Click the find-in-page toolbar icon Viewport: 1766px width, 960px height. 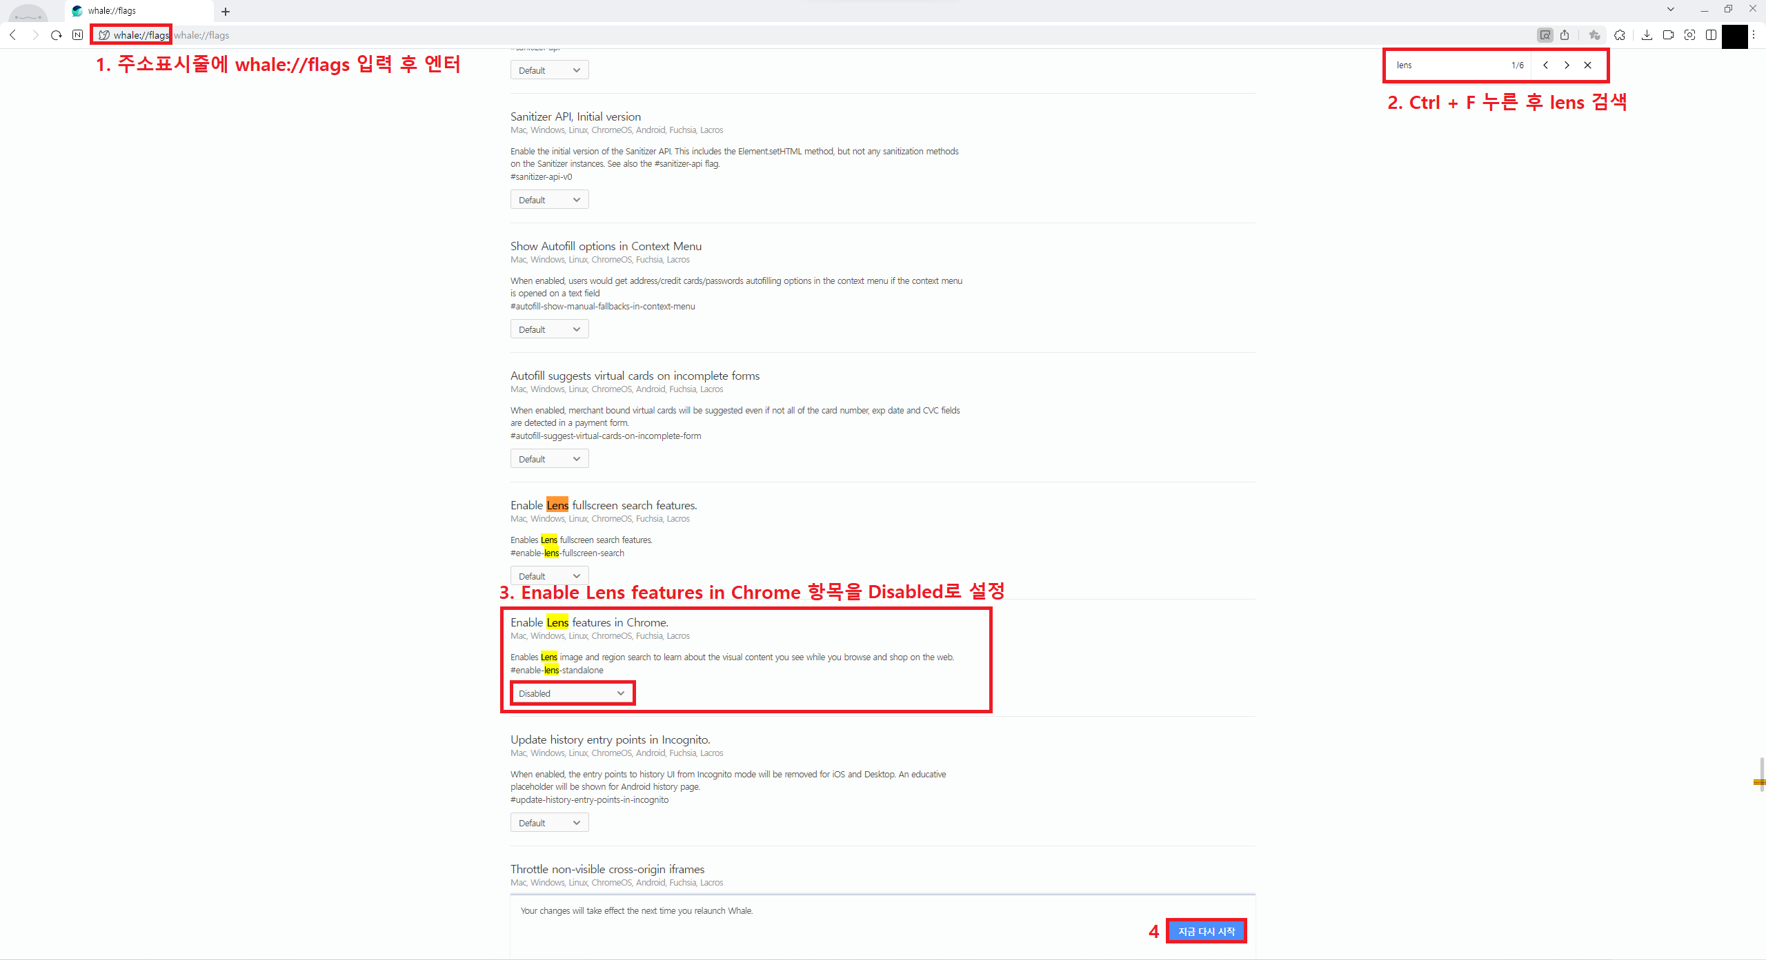(1545, 35)
